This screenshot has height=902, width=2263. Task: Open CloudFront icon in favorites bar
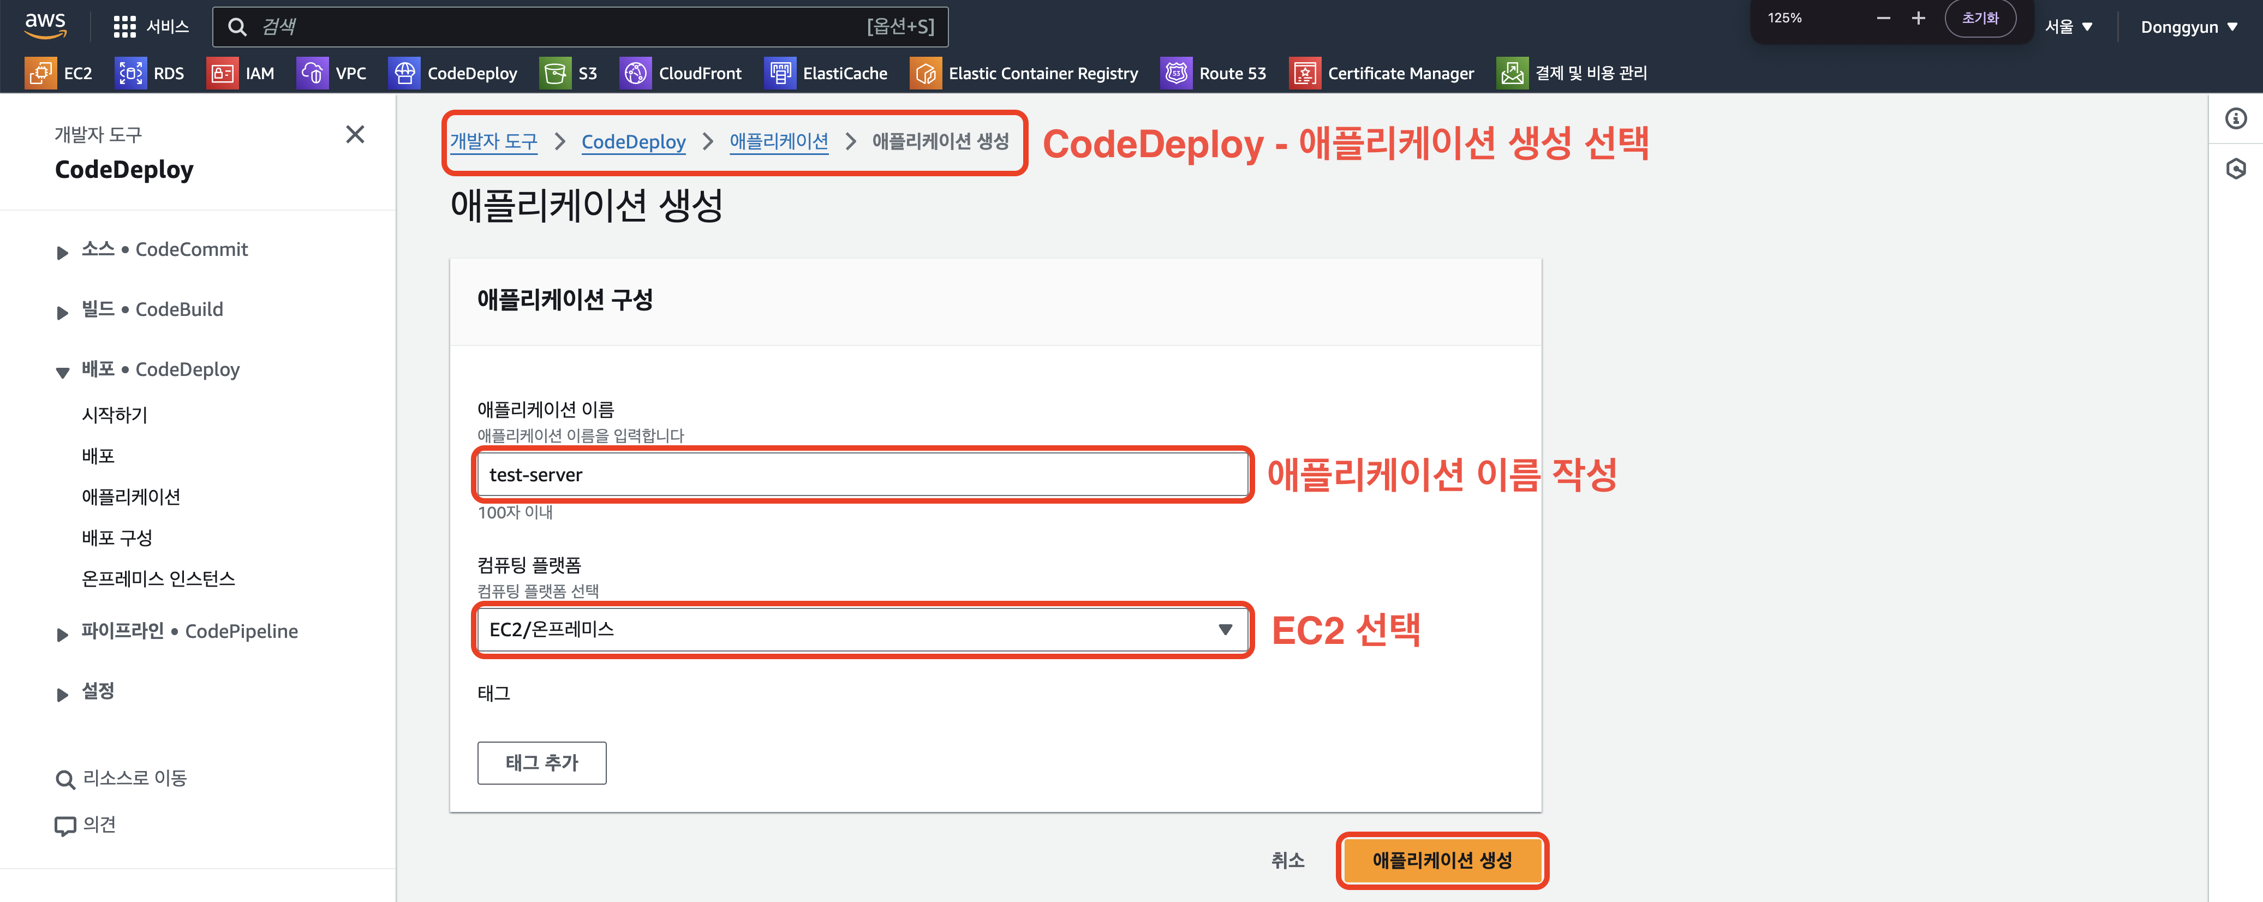tap(635, 73)
